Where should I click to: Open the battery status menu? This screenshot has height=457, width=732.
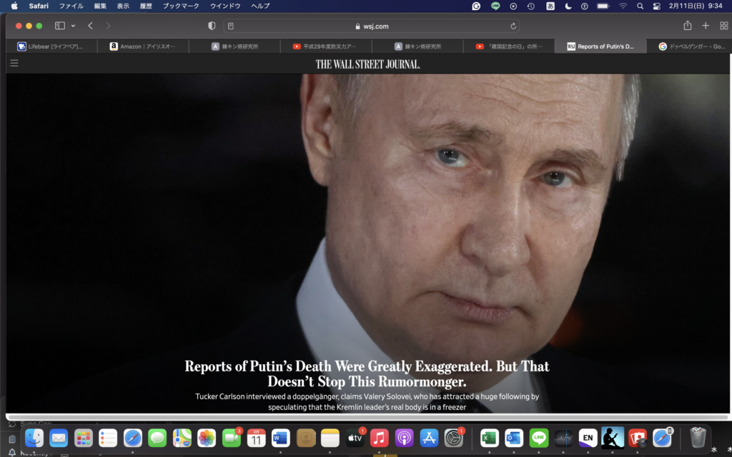[x=603, y=6]
